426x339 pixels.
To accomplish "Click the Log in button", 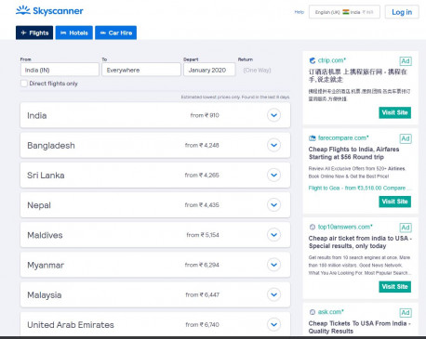I will 402,12.
